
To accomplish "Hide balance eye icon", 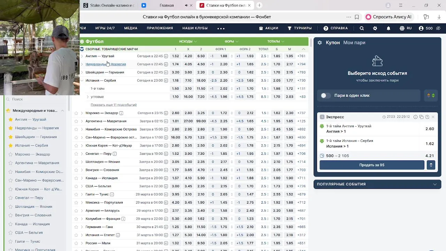I will pos(438,28).
